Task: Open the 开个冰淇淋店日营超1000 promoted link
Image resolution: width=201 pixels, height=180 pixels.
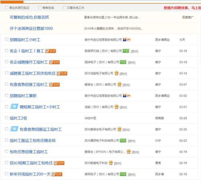Action: tap(31, 29)
